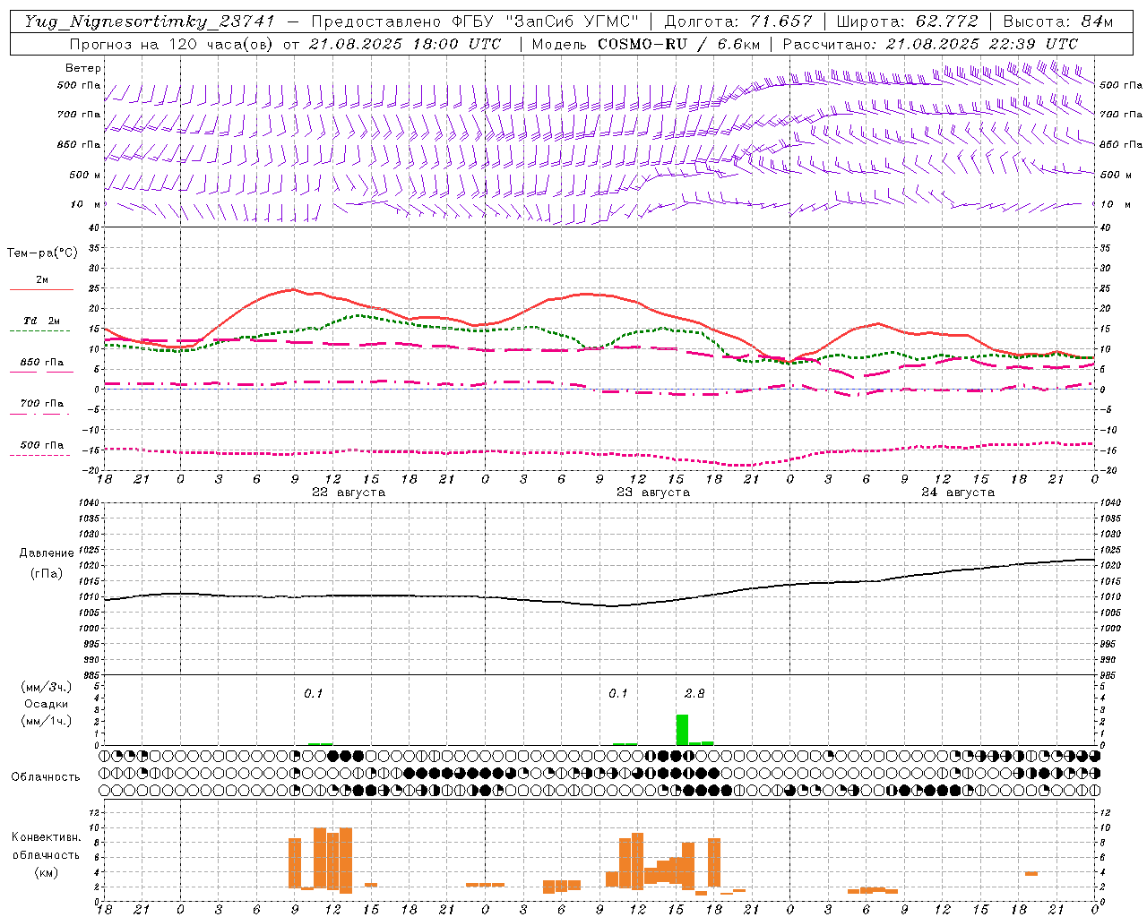1147x917 pixels.
Task: Click the red '2м' legend line sample
Action: point(41,289)
